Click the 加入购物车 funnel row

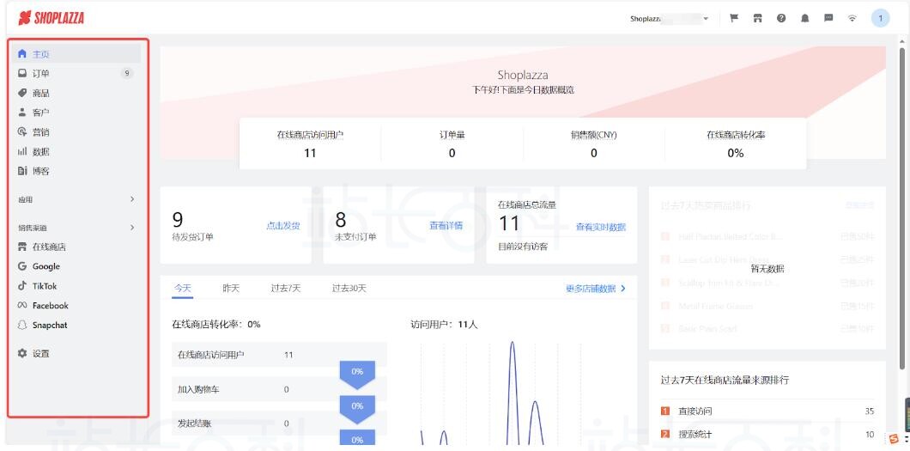pyautogui.click(x=279, y=389)
